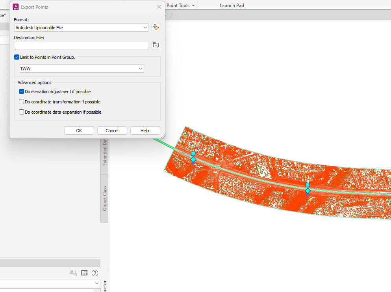Click the manage formats icon beside Format dropdown
391x292 pixels.
click(x=156, y=27)
